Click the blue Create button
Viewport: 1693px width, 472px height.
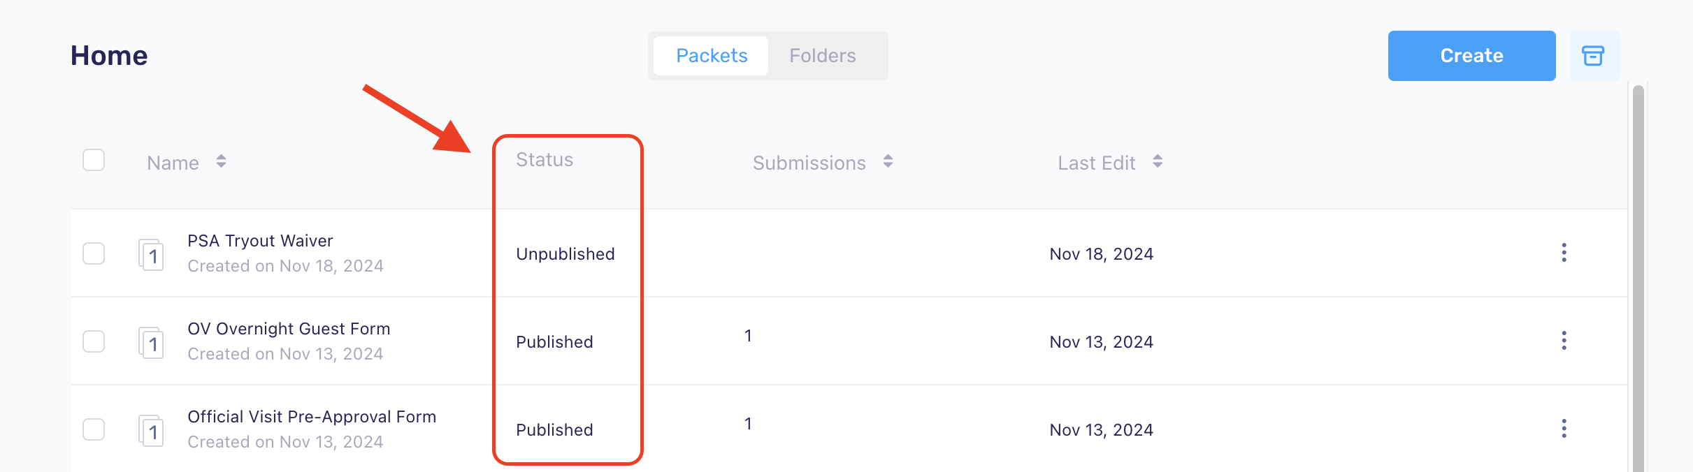1471,56
